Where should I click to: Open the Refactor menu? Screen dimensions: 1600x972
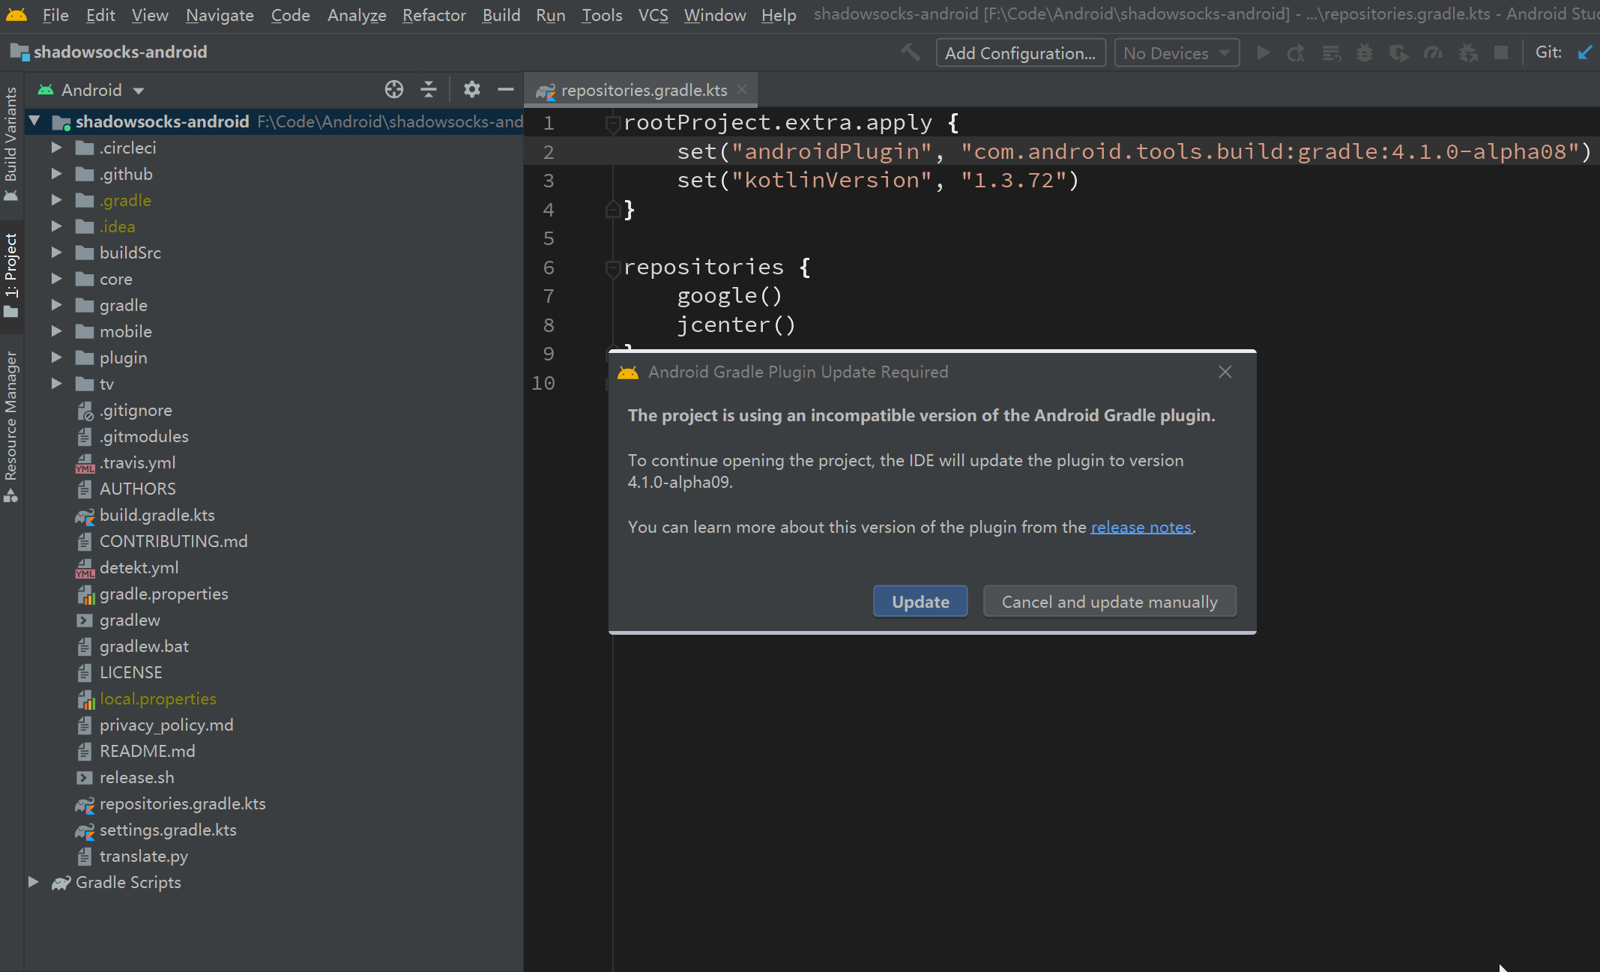(x=434, y=15)
